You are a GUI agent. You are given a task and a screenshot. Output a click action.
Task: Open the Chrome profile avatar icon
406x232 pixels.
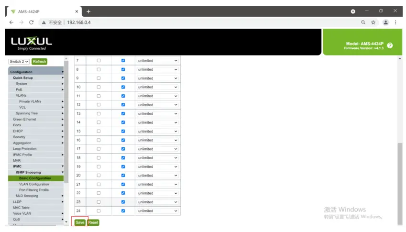pyautogui.click(x=385, y=22)
